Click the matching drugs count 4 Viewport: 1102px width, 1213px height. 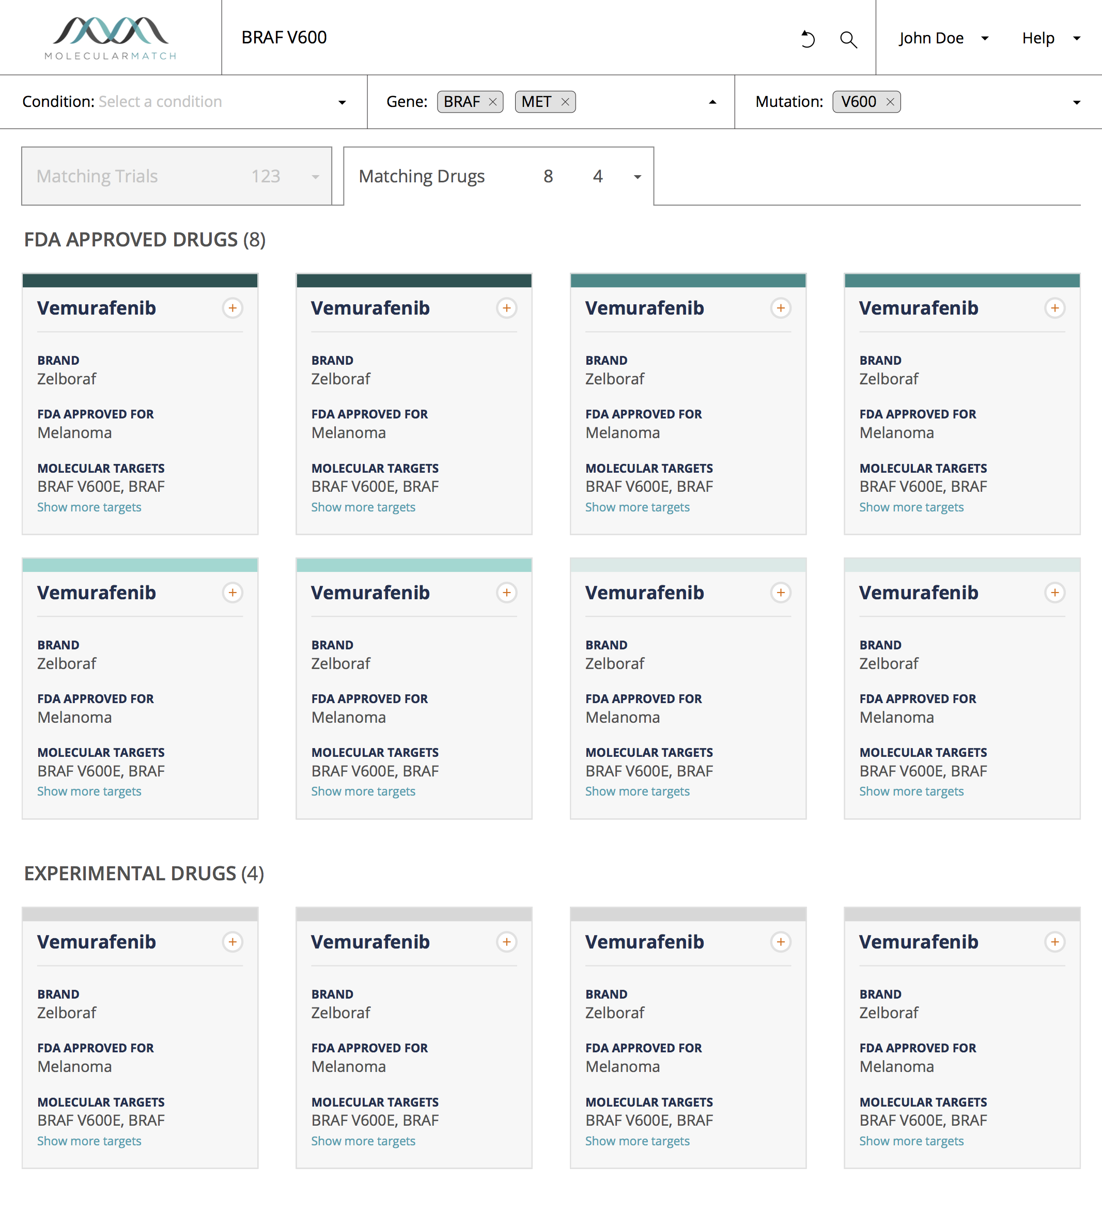click(x=598, y=176)
